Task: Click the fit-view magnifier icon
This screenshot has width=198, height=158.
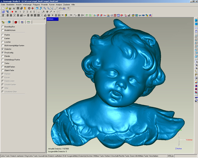Action: pos(52,8)
